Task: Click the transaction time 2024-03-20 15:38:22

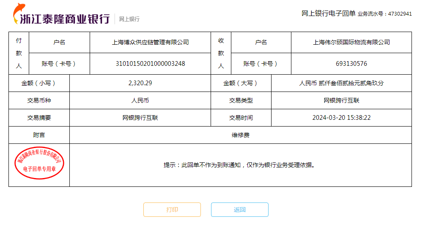Action: point(341,118)
